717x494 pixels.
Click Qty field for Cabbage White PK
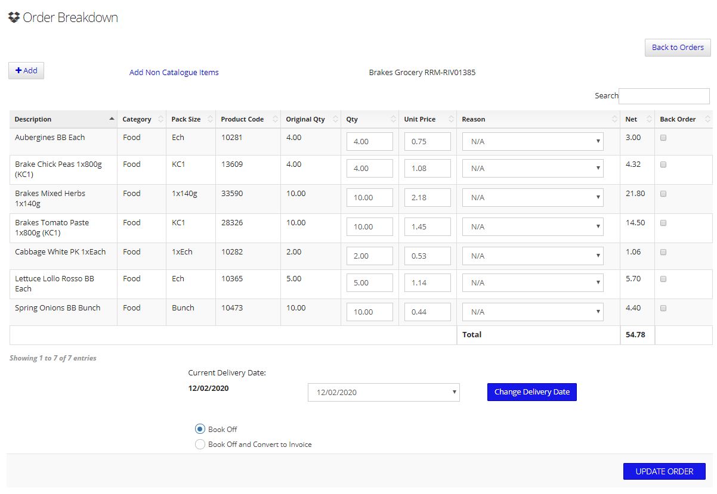click(x=370, y=256)
